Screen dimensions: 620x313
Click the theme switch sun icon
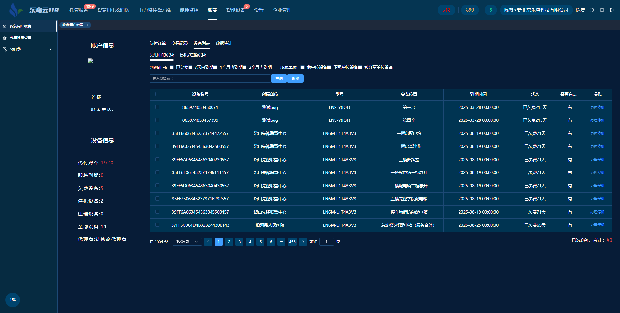coord(592,10)
